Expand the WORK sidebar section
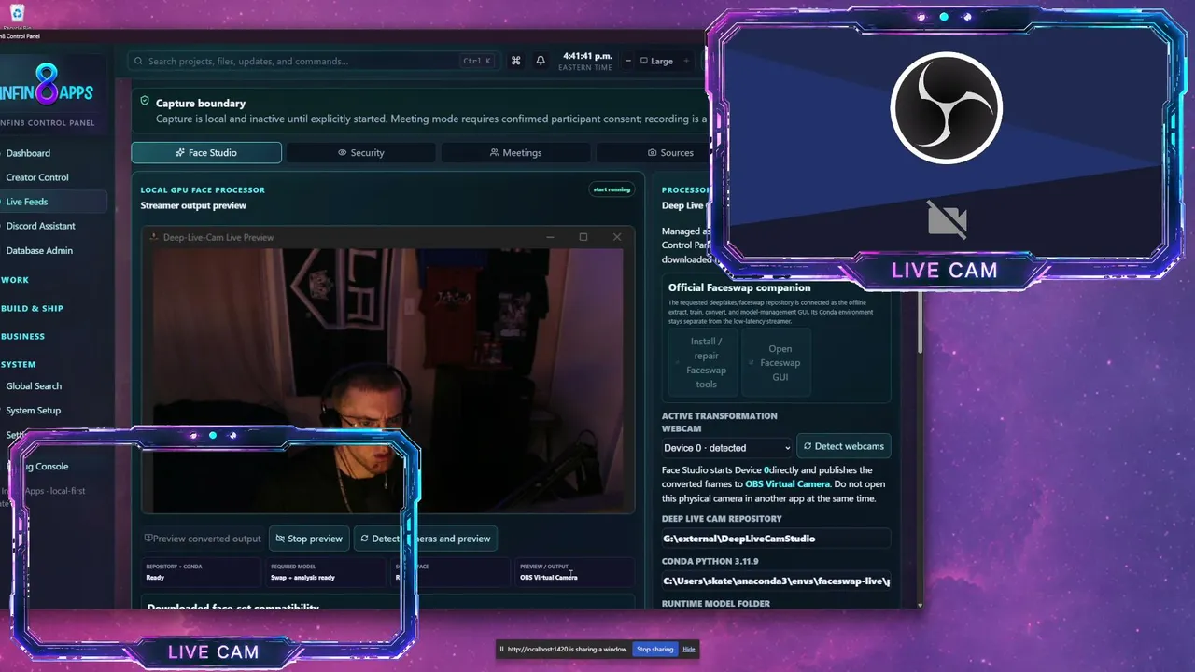 pyautogui.click(x=15, y=280)
